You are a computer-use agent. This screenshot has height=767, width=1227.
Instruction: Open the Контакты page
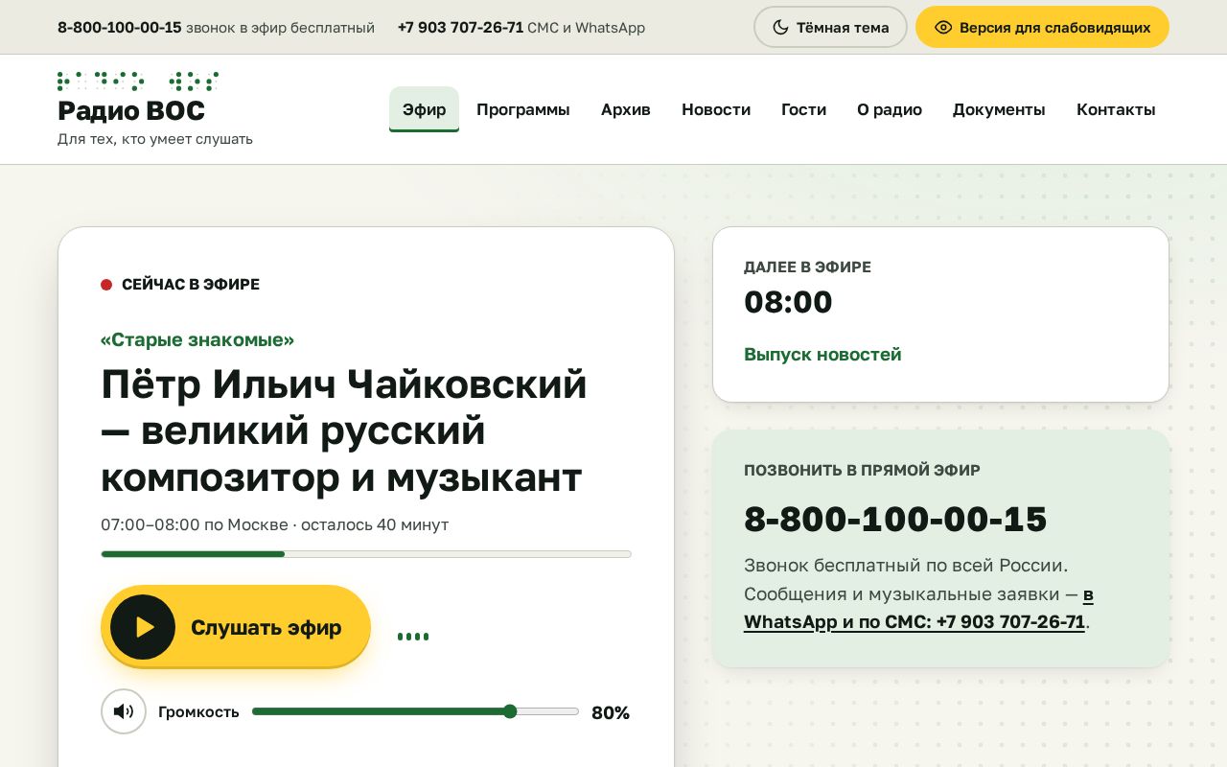click(x=1116, y=109)
